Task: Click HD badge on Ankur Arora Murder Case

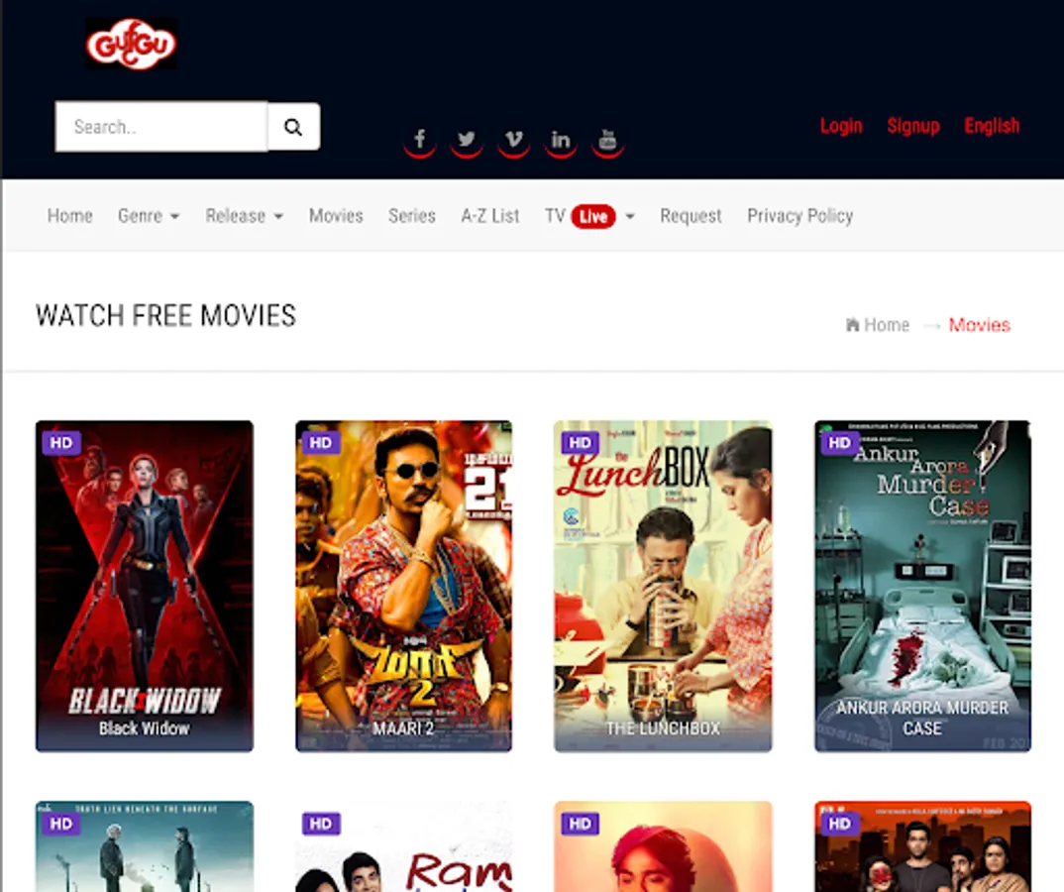Action: tap(839, 443)
